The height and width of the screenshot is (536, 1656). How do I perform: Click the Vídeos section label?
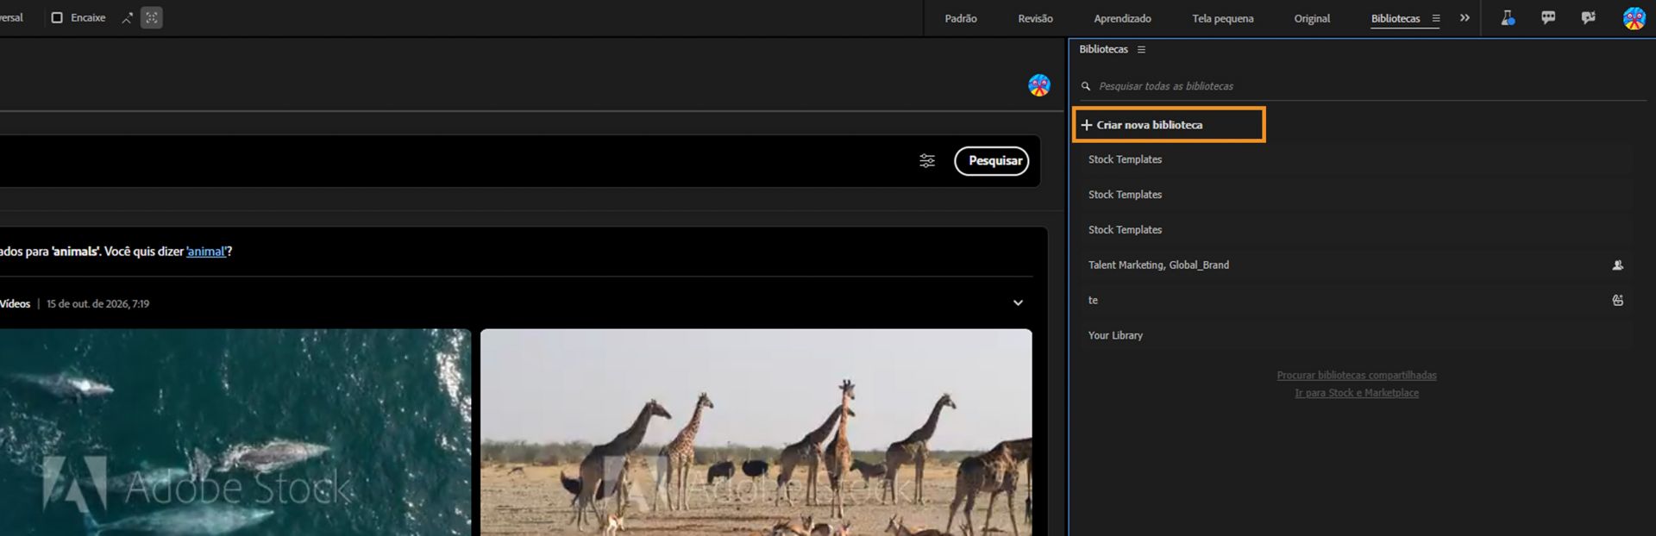(15, 304)
